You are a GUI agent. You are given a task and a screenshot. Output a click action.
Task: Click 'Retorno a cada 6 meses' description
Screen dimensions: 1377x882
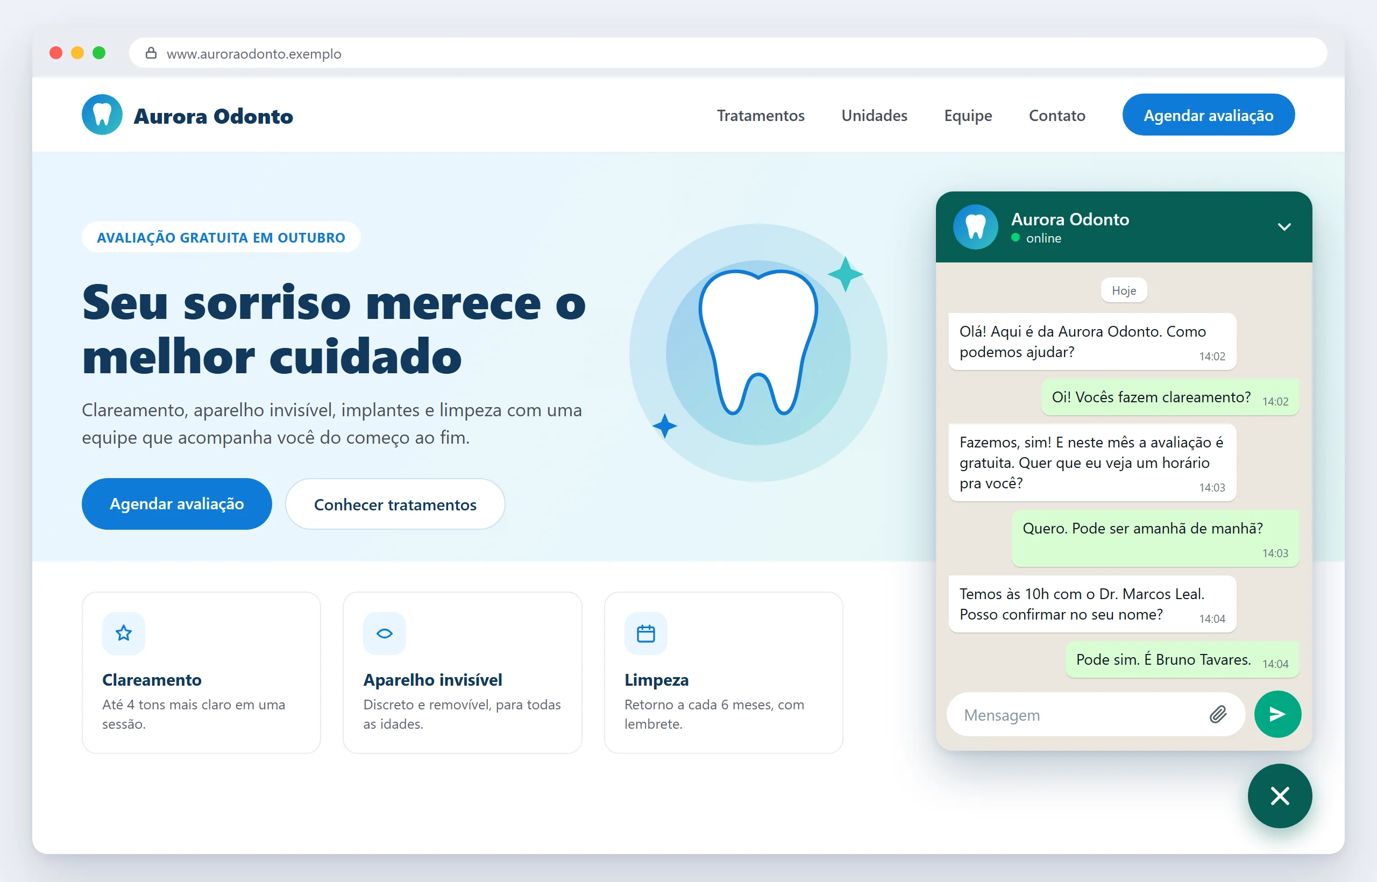(714, 714)
